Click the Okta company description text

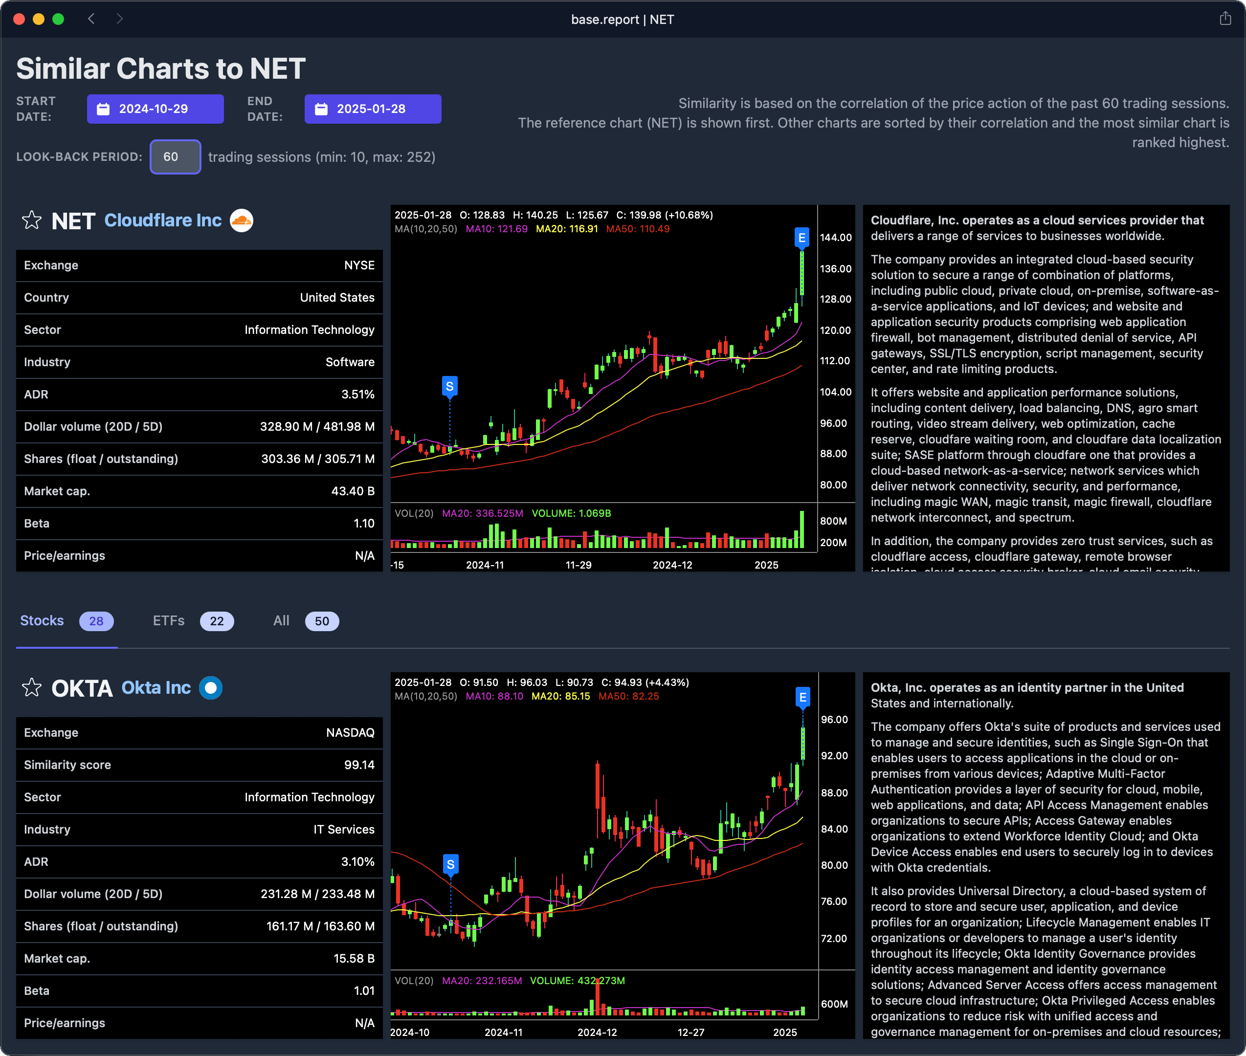[1046, 856]
